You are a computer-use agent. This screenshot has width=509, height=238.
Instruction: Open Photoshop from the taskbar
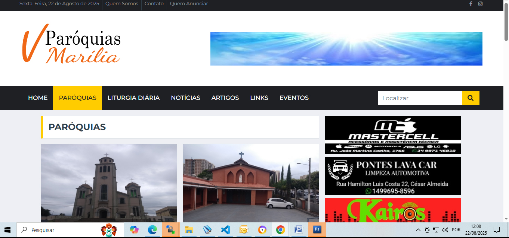coord(317,230)
